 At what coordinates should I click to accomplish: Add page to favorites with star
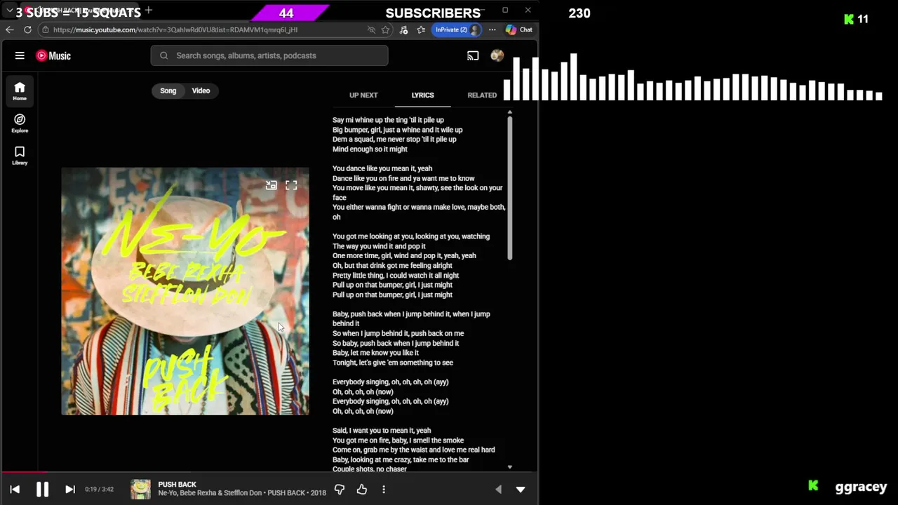385,29
